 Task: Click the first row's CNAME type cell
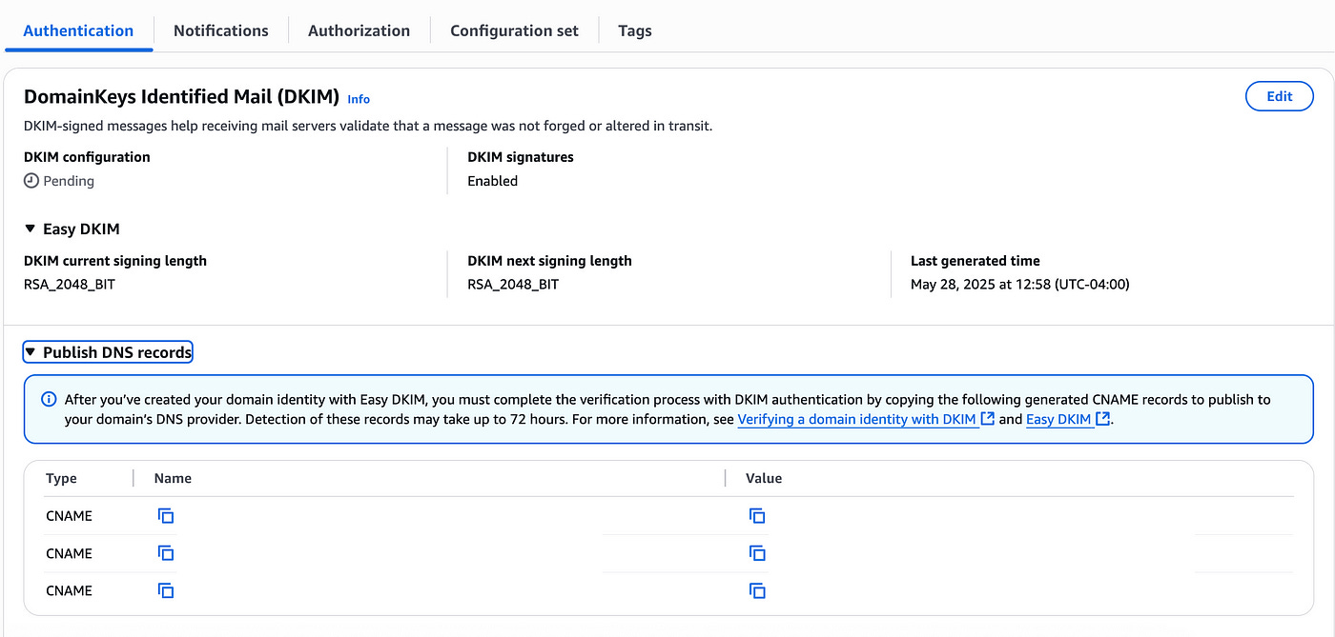[x=69, y=516]
